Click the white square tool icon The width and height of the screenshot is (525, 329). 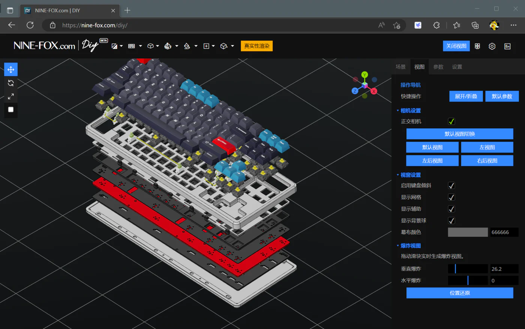click(x=11, y=109)
